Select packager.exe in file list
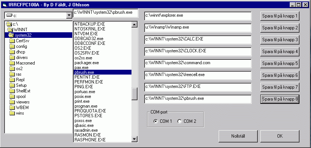Viewport: 311px width, 148px height. pyautogui.click(x=102, y=63)
